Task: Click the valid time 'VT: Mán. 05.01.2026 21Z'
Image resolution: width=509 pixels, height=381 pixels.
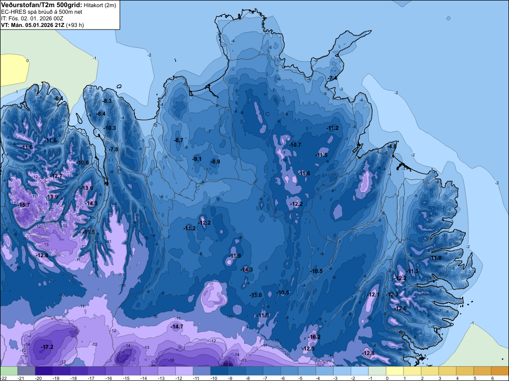Action: click(33, 25)
